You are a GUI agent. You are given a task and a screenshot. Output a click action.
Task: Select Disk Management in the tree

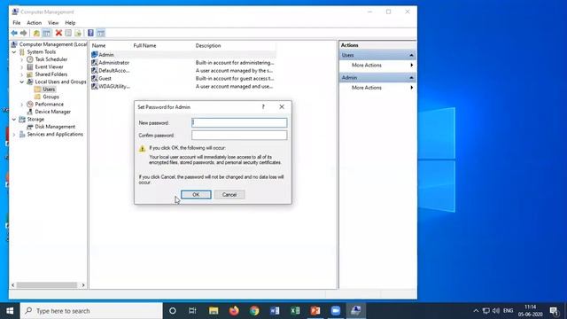55,127
